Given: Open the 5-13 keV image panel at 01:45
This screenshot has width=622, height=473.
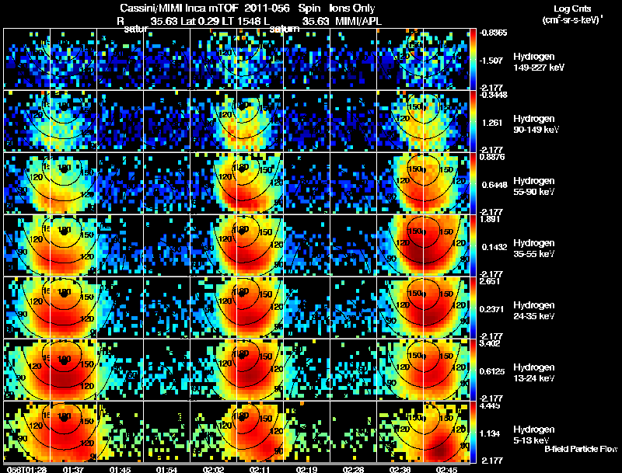Looking at the screenshot, I should (120, 432).
